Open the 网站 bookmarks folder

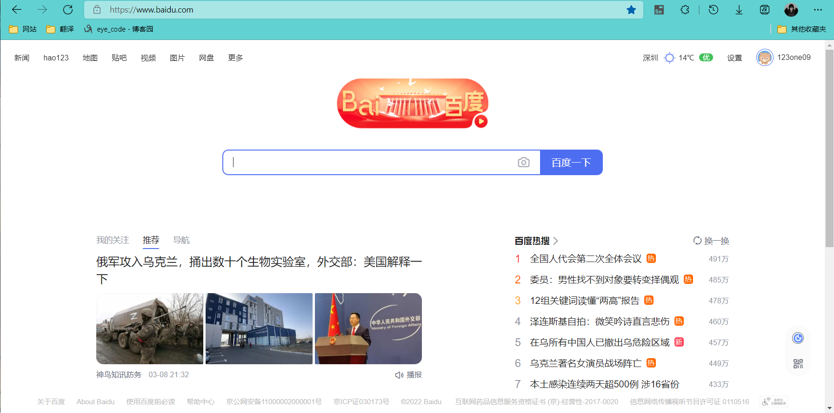pyautogui.click(x=23, y=29)
